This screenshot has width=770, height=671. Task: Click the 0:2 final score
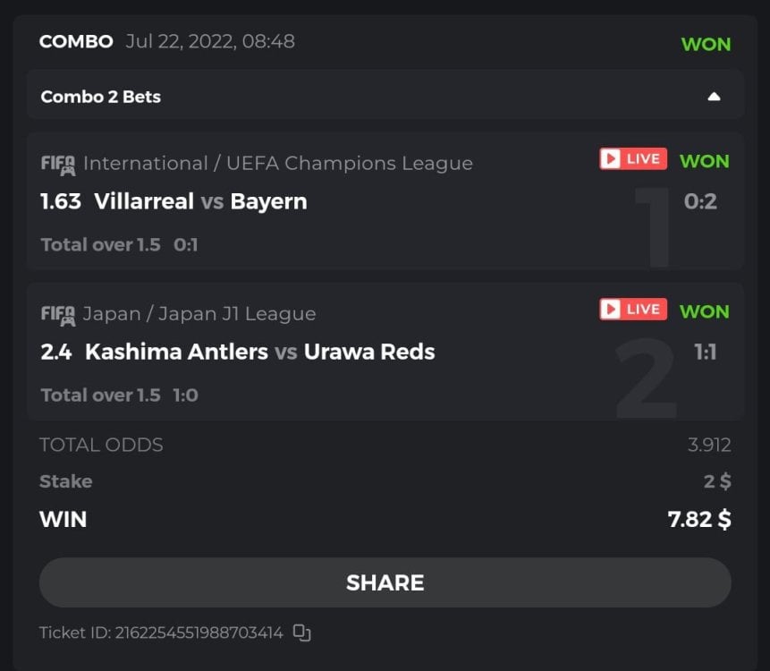pos(700,201)
